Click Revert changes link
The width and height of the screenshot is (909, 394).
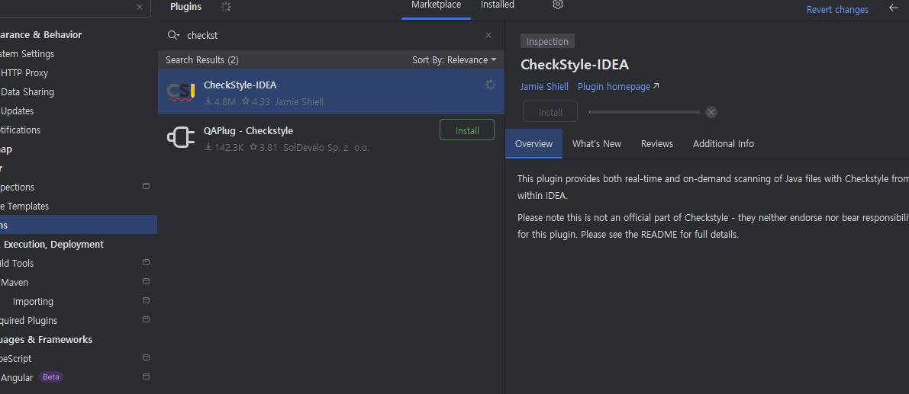[837, 9]
